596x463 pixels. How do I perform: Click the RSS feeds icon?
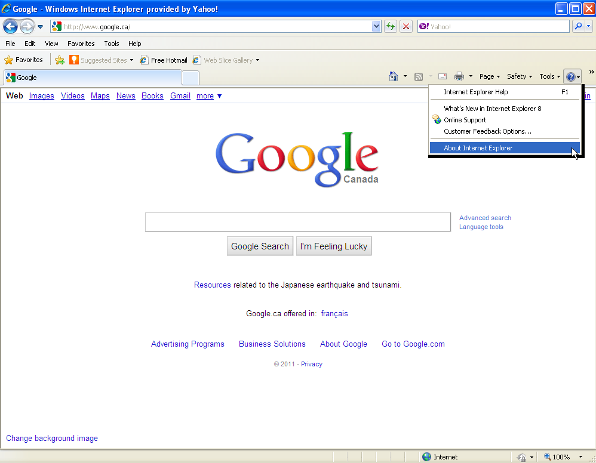419,77
